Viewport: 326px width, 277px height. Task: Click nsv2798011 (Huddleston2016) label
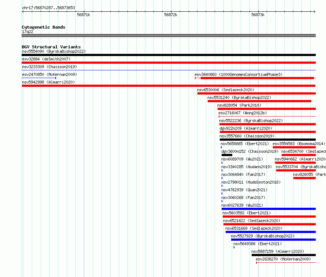pyautogui.click(x=251, y=182)
